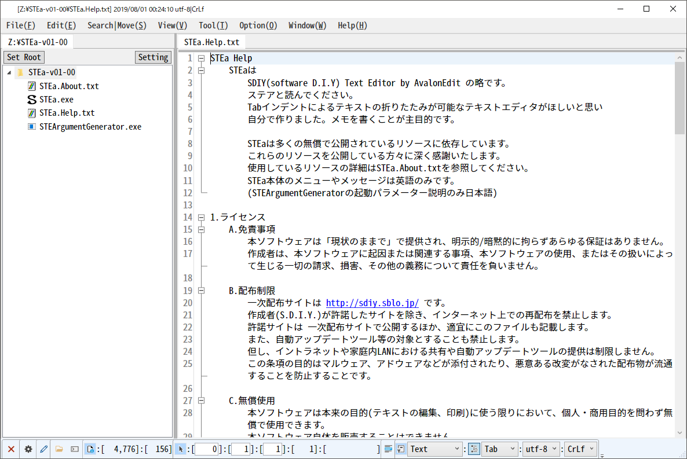Open the Window(W) menu

click(x=307, y=25)
